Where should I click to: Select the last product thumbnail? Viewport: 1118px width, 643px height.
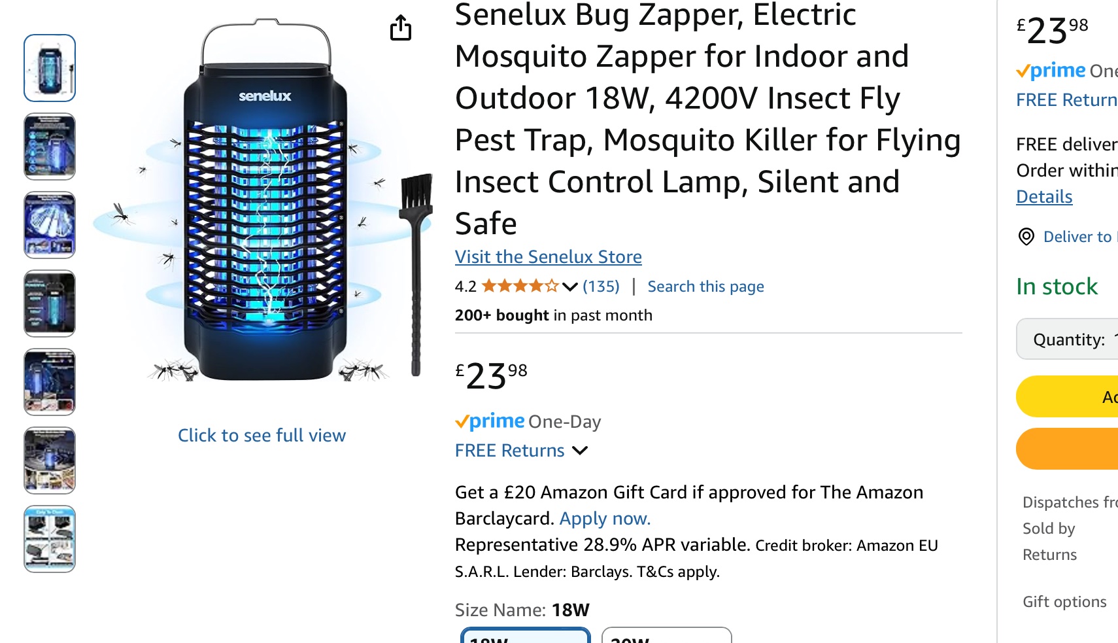tap(50, 539)
